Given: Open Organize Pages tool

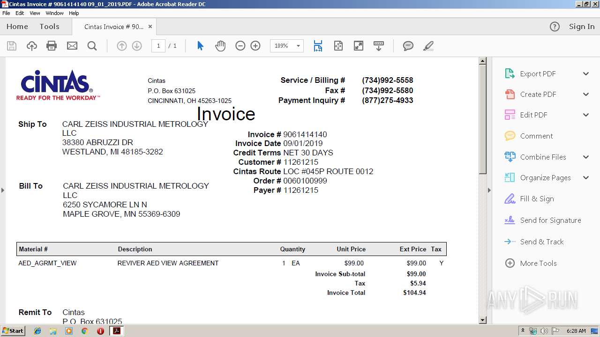Looking at the screenshot, I should [545, 178].
